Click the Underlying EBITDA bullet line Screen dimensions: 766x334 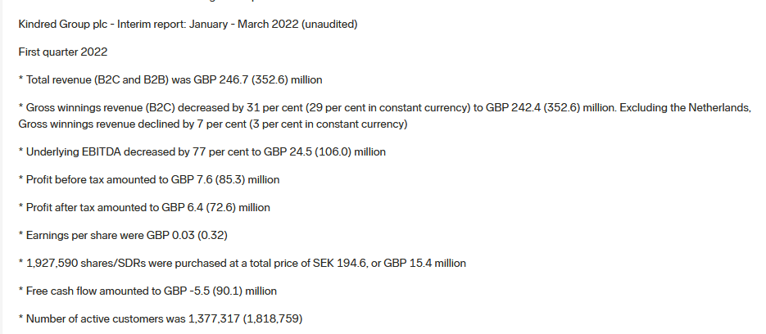pos(202,151)
